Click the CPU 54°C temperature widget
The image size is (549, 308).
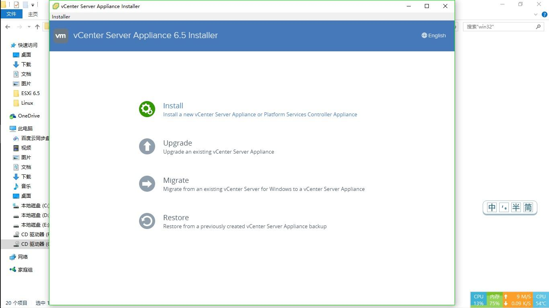point(541,300)
